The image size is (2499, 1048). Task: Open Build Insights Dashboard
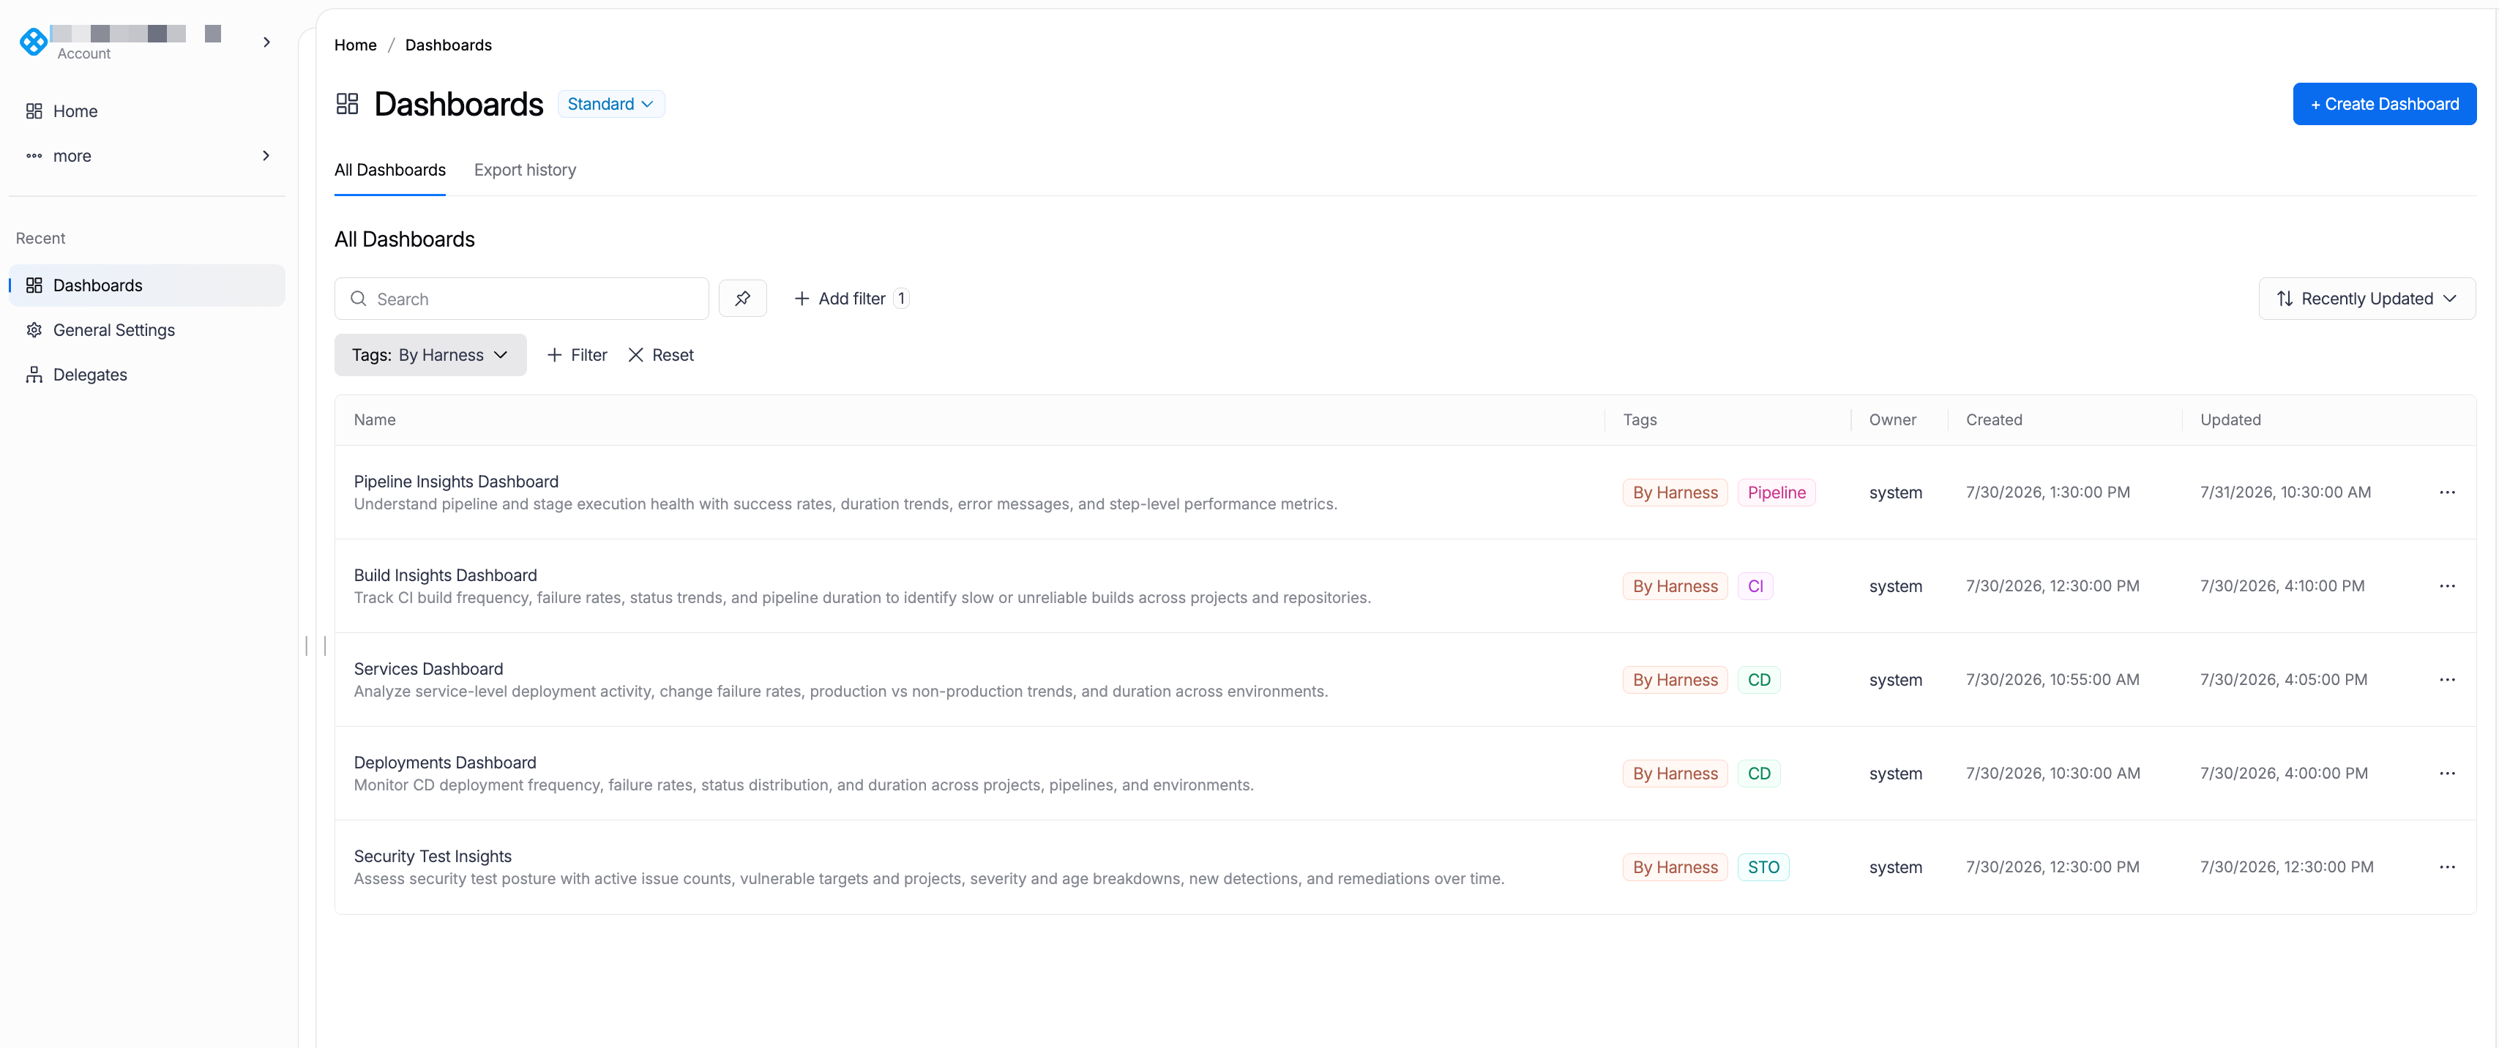pos(445,575)
